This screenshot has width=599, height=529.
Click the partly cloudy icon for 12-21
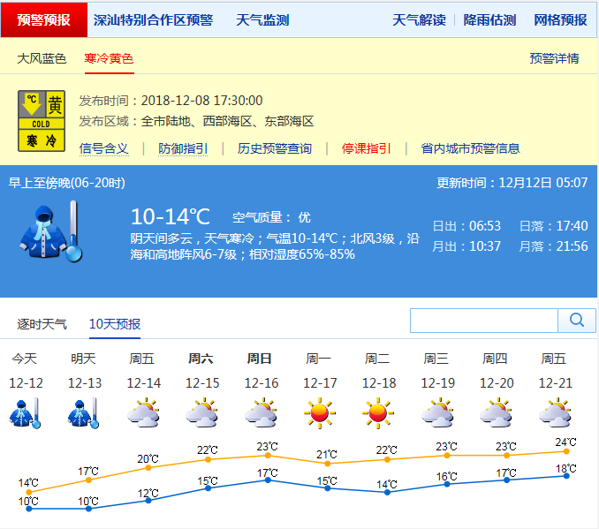[554, 412]
